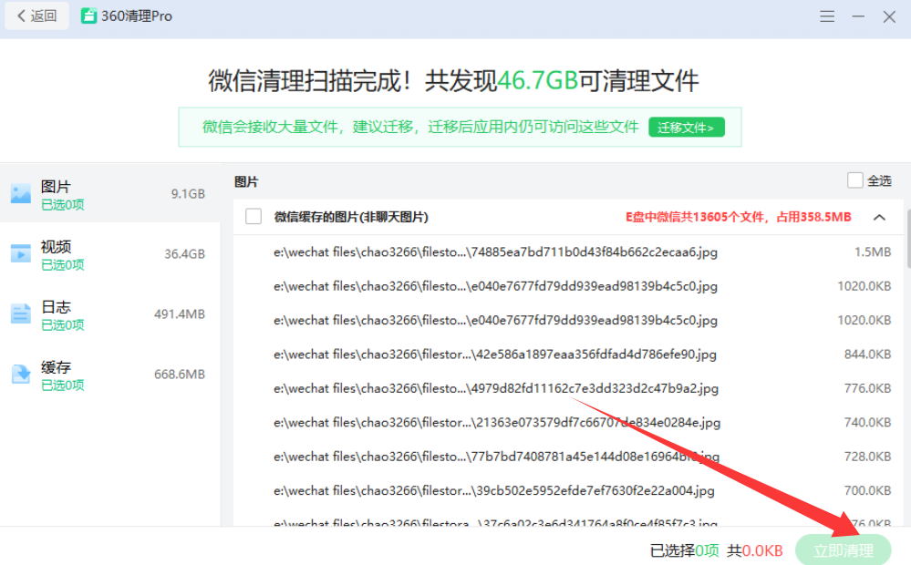Go back with the 返回 button
Viewport: 911px width, 565px height.
[x=36, y=15]
